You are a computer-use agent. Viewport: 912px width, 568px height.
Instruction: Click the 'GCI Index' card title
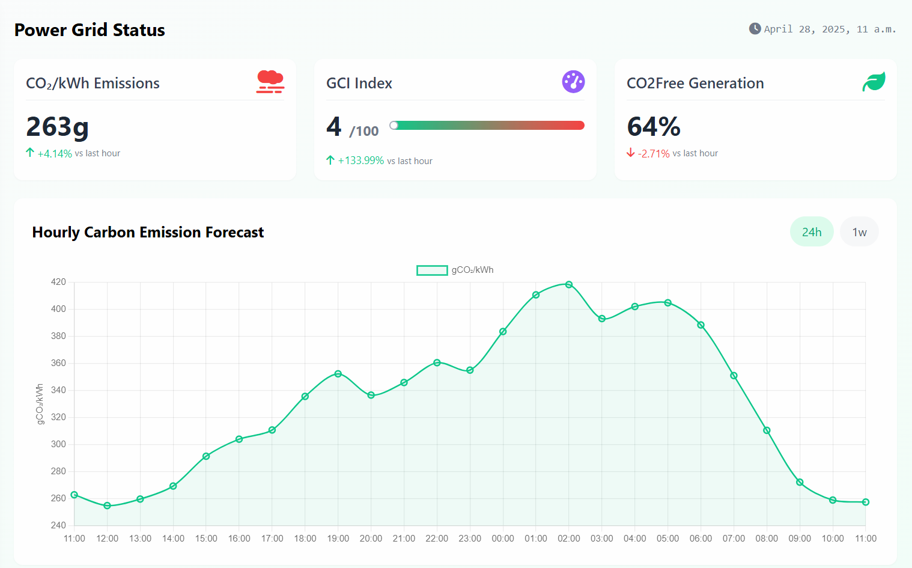click(x=359, y=83)
